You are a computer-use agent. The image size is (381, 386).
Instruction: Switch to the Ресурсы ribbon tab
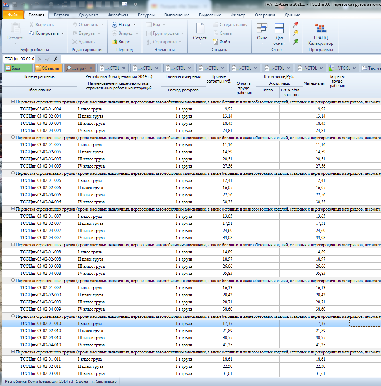click(146, 15)
